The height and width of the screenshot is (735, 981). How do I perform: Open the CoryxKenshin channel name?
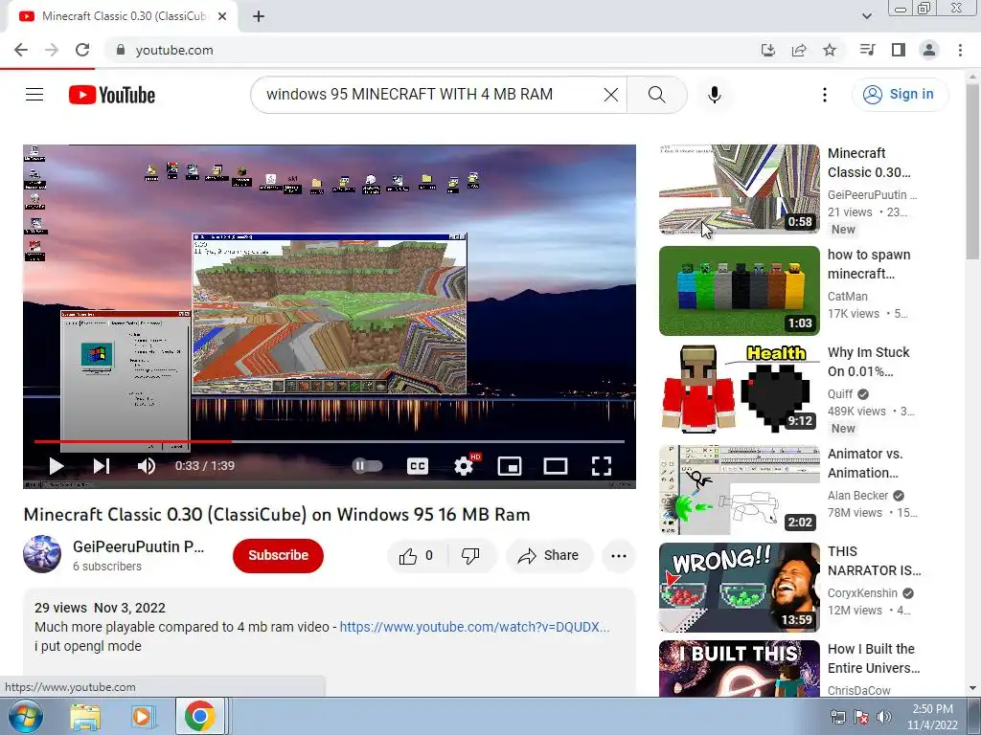coord(862,593)
